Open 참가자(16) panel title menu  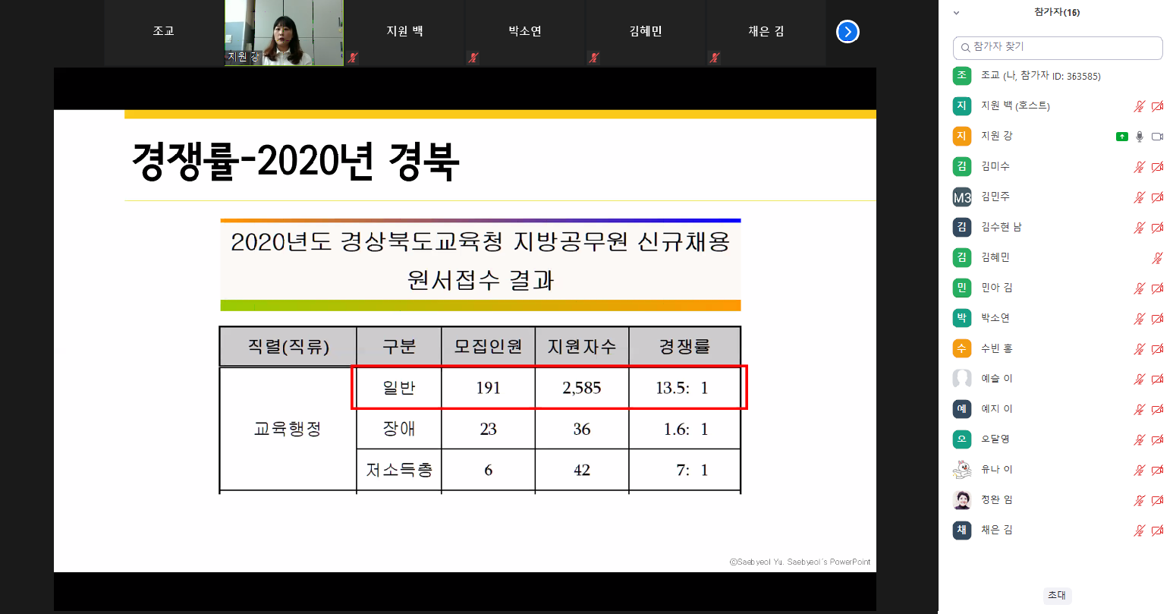pyautogui.click(x=1056, y=12)
